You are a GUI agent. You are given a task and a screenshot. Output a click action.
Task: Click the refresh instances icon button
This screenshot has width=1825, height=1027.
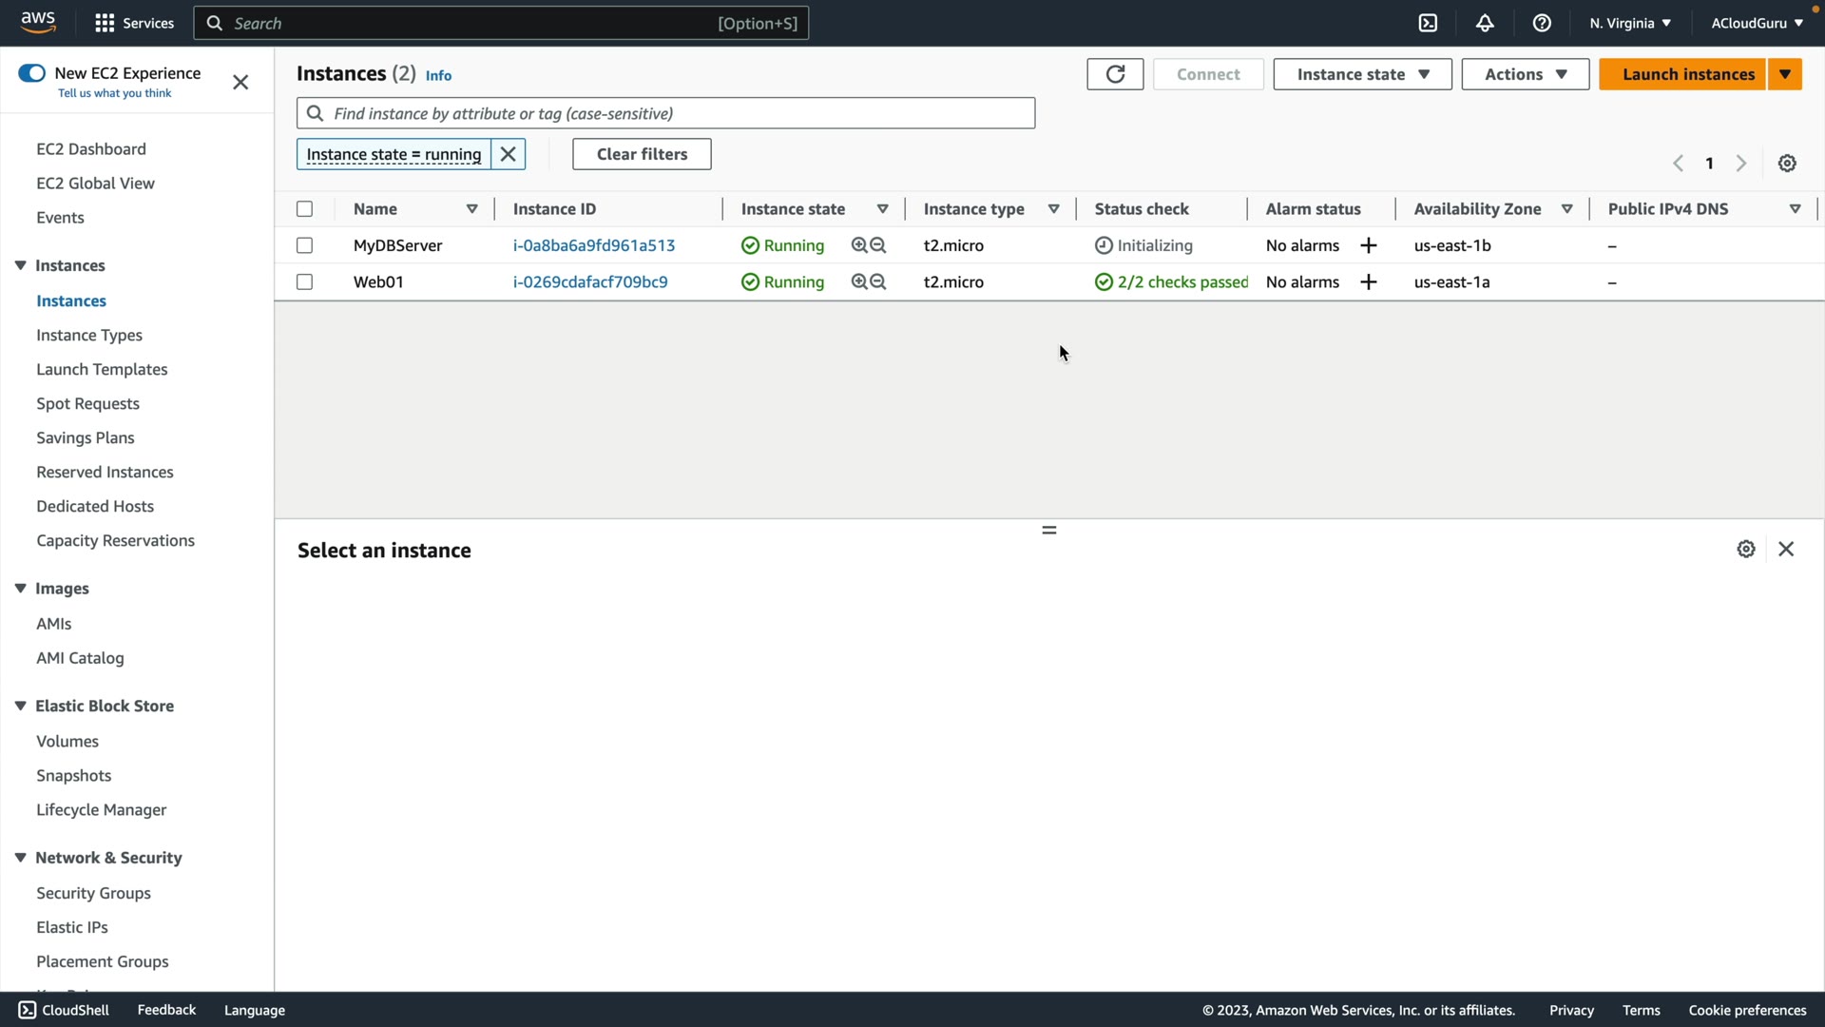(1115, 74)
